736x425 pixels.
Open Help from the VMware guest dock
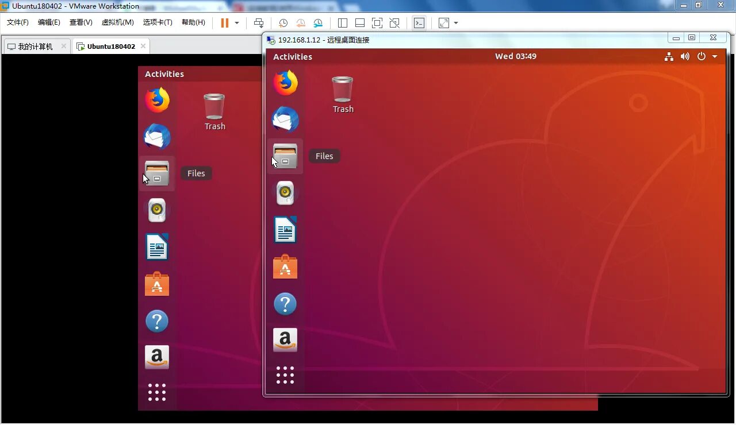click(157, 321)
